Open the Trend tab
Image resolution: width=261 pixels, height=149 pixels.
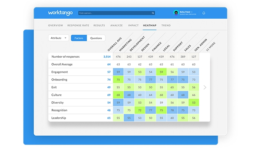(166, 25)
